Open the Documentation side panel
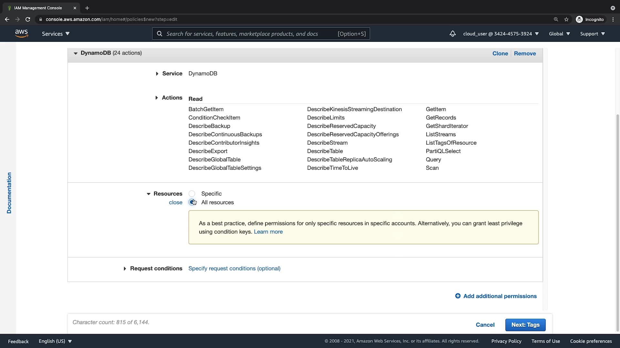620x348 pixels. (9, 193)
